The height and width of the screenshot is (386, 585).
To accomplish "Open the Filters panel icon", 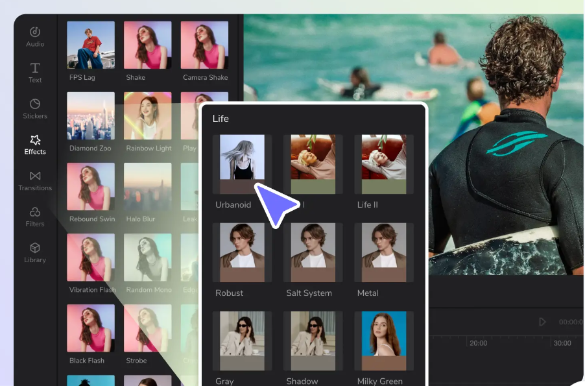I will (35, 212).
